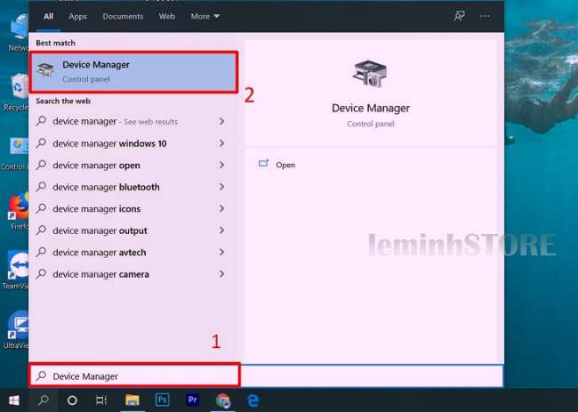Image resolution: width=578 pixels, height=412 pixels.
Task: Click the taskbar search magnifier icon
Action: [x=44, y=400]
